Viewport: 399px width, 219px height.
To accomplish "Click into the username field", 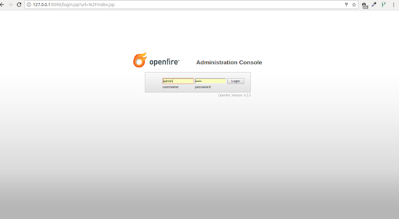I will point(178,81).
